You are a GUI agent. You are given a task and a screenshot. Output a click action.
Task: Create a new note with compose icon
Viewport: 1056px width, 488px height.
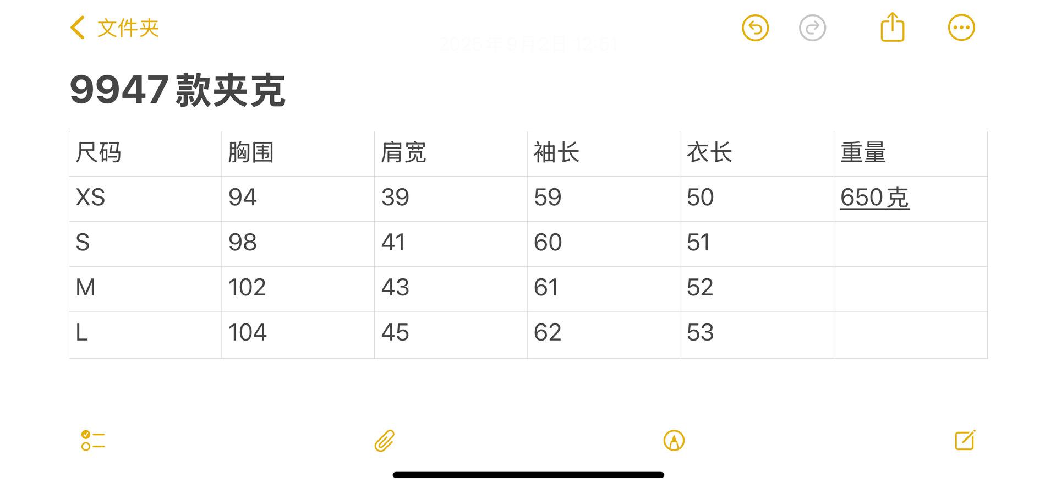click(x=965, y=440)
